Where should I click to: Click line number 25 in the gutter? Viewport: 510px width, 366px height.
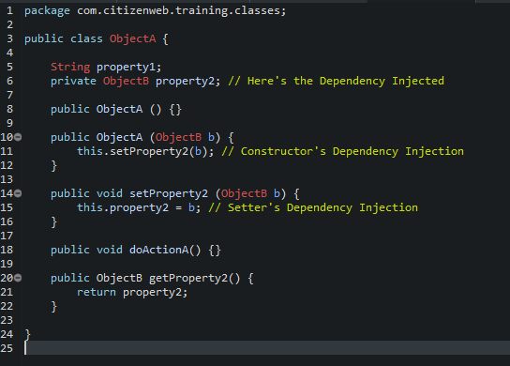point(7,348)
